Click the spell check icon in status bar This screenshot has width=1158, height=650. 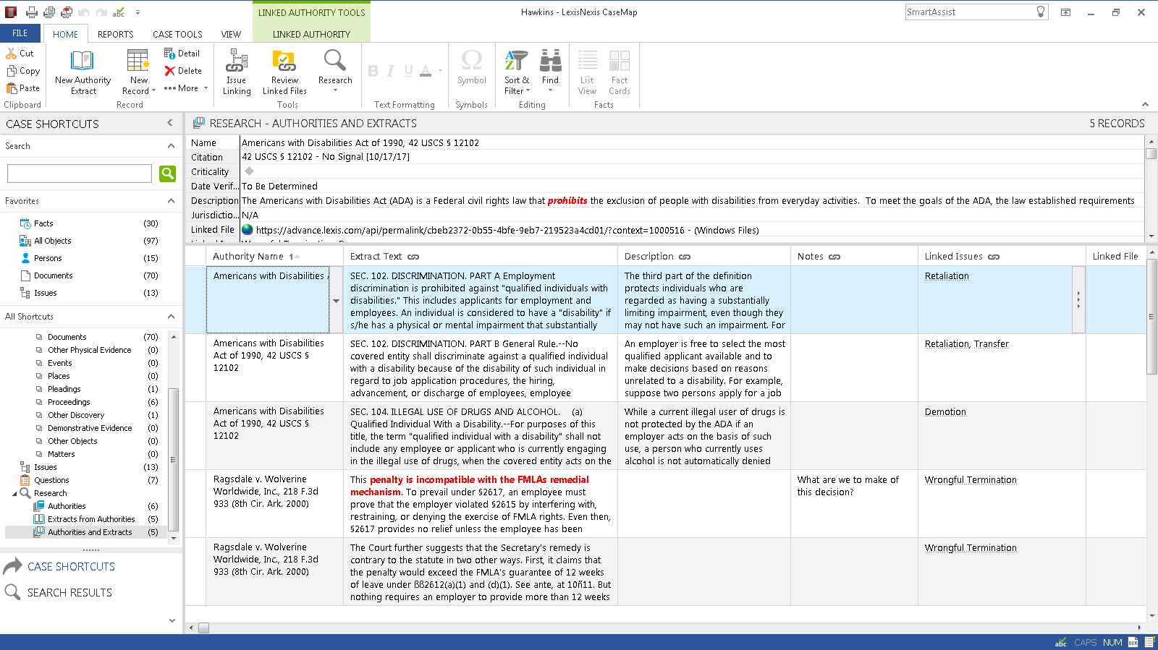click(1061, 643)
